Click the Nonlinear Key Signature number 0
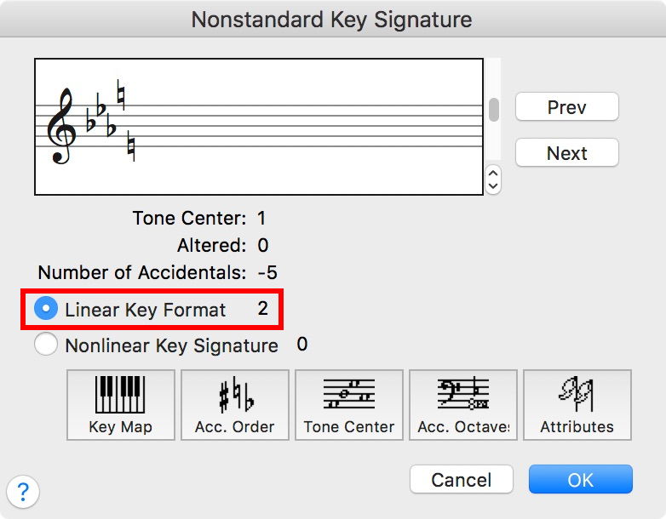This screenshot has width=666, height=519. point(301,345)
